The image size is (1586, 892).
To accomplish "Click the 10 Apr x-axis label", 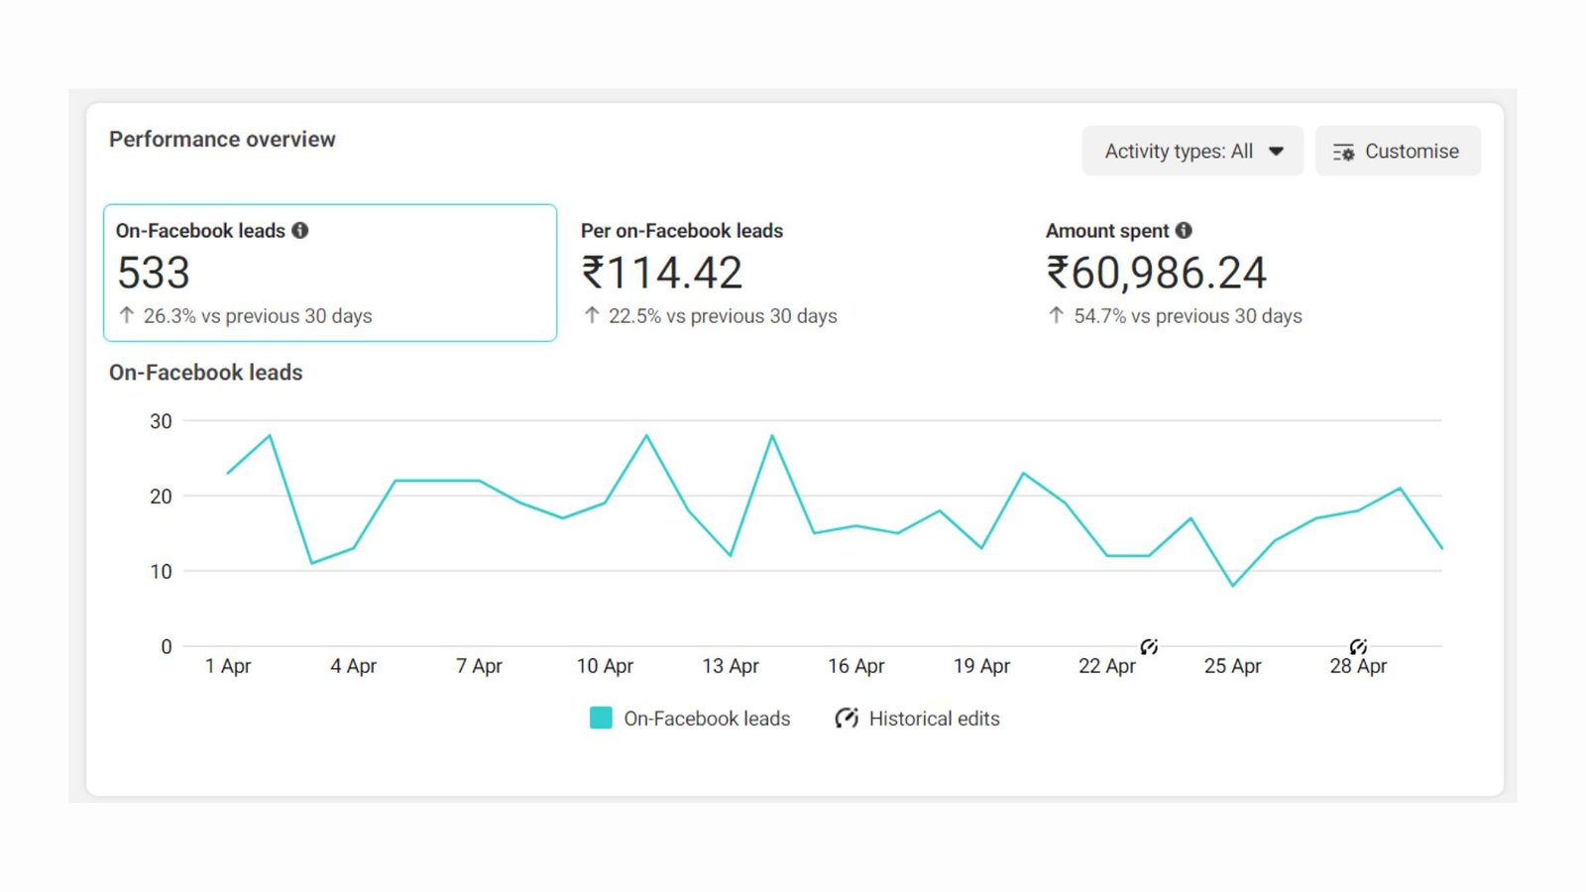I will click(605, 666).
